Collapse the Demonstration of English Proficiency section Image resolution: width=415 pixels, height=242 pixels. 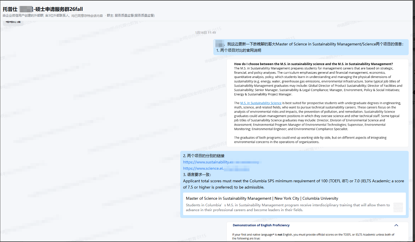click(x=396, y=225)
